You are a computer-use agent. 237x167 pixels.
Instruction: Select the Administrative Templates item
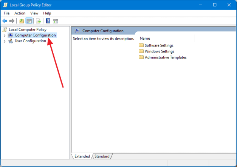166,57
